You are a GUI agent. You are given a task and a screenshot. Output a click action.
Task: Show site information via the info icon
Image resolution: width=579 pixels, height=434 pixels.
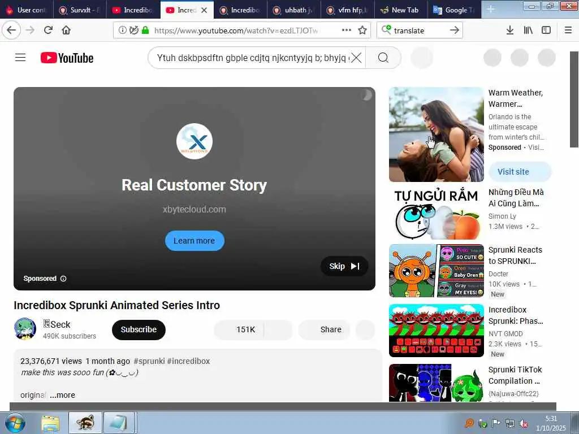click(122, 31)
